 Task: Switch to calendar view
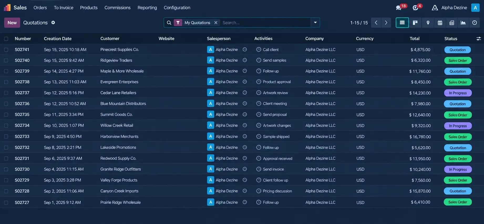pyautogui.click(x=440, y=23)
